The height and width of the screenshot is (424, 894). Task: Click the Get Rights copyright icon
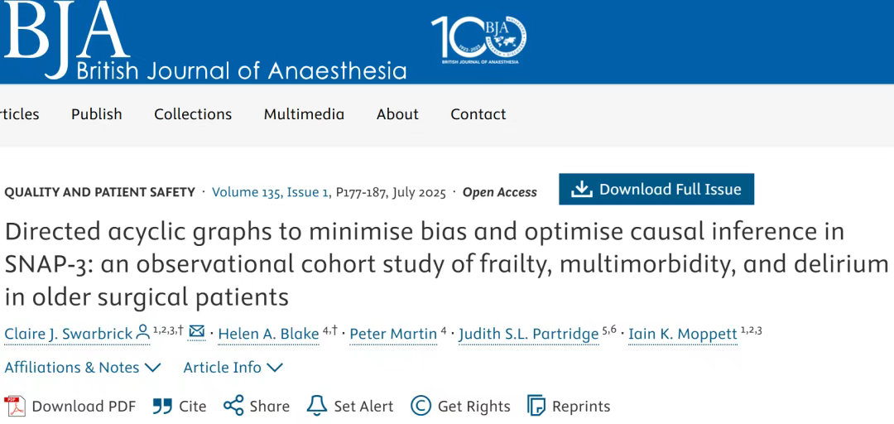point(421,406)
